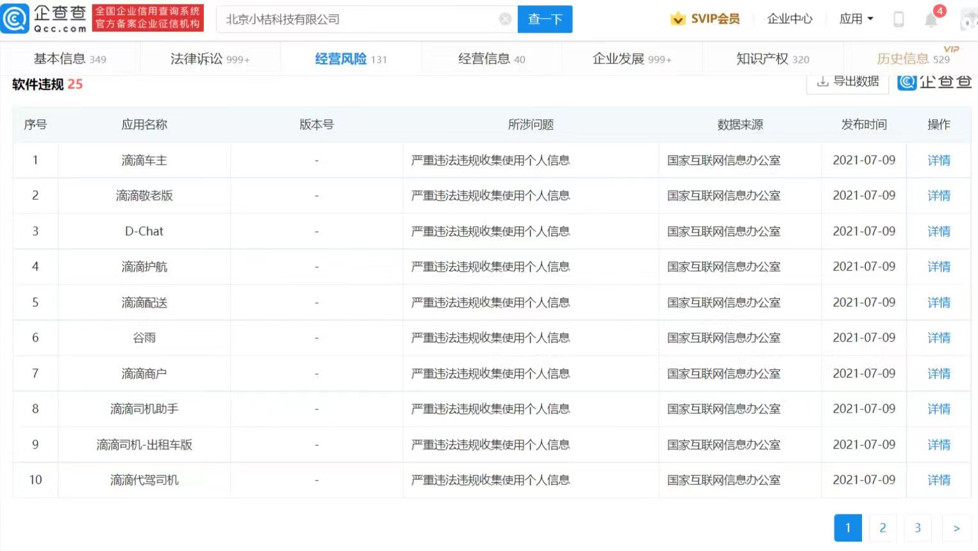Open the mobile phone icon in header

(x=899, y=19)
